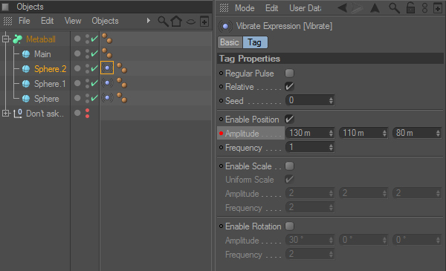The image size is (446, 271).
Task: Enable the Regular Pulse checkbox
Action: coord(290,74)
